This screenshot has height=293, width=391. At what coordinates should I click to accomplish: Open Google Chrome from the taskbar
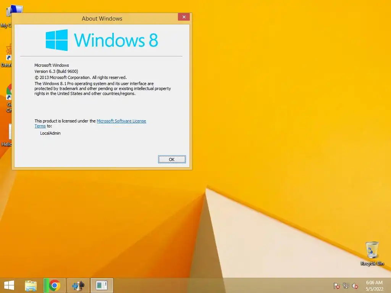click(x=54, y=285)
